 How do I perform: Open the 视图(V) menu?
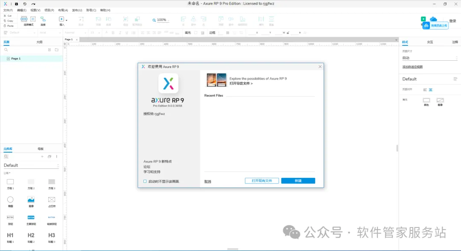35,10
